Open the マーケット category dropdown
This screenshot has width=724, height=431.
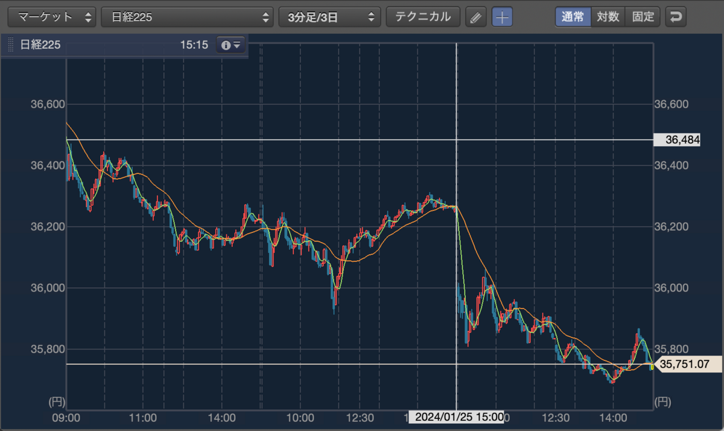pyautogui.click(x=52, y=17)
